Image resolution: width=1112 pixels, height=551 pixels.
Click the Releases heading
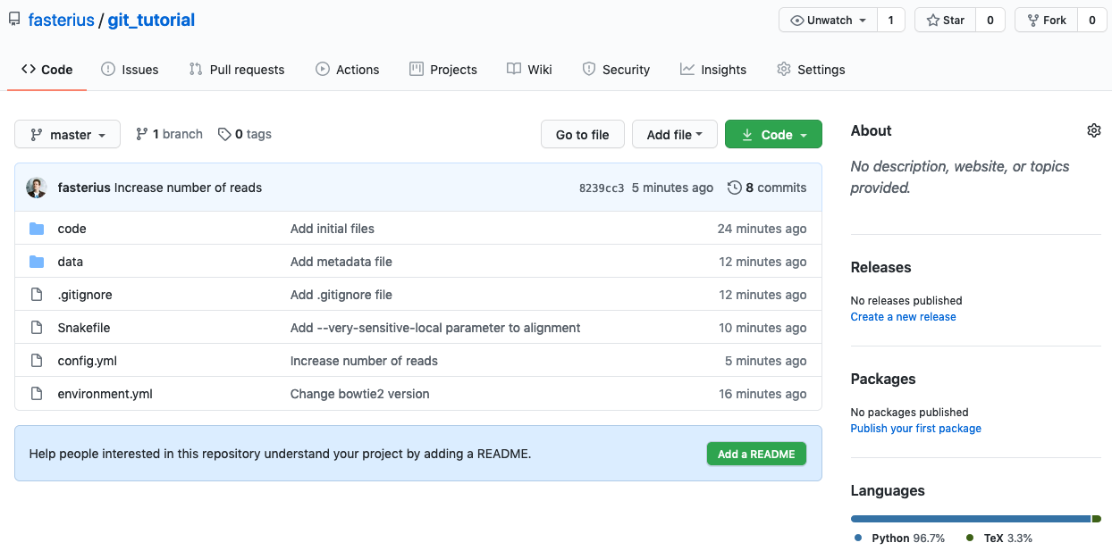pyautogui.click(x=881, y=267)
